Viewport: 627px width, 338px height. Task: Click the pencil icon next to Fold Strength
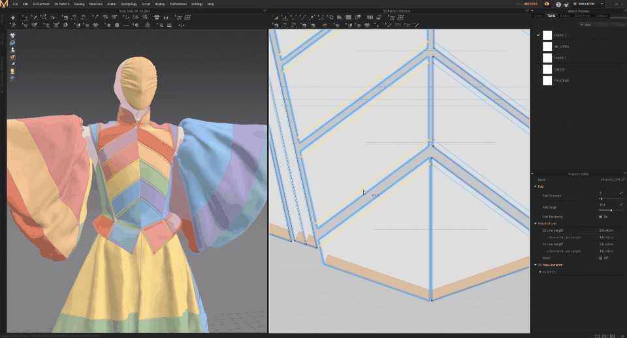click(621, 193)
